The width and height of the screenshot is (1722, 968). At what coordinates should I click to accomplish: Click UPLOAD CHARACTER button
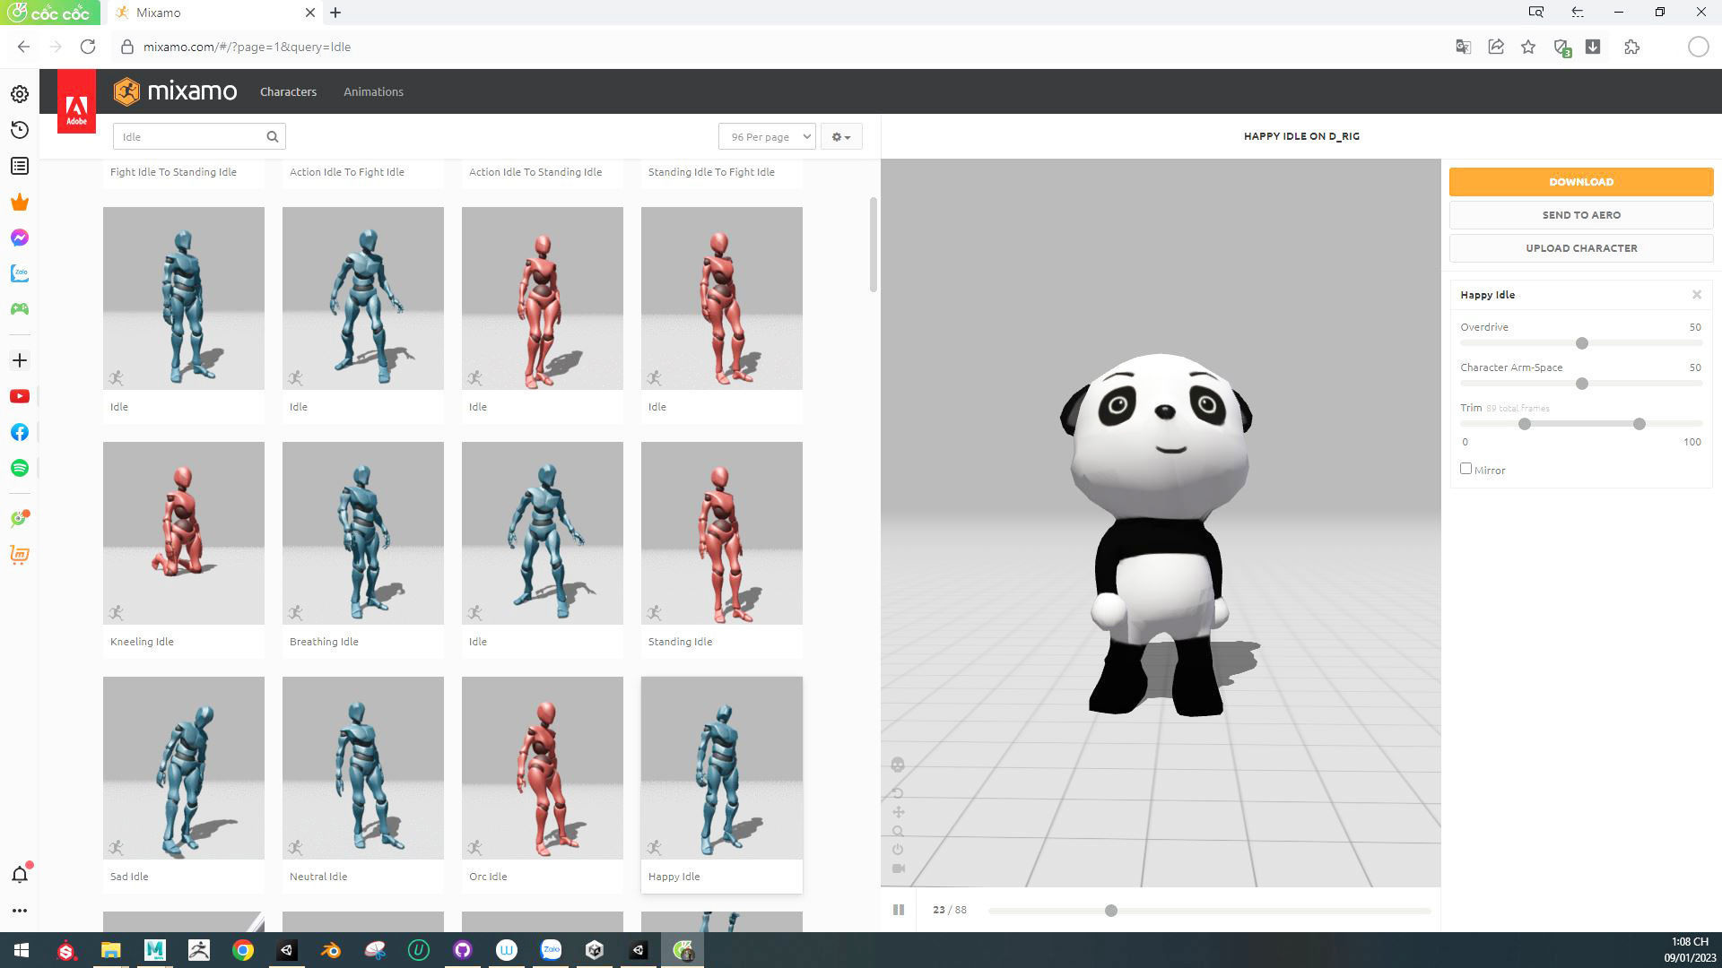[1581, 248]
